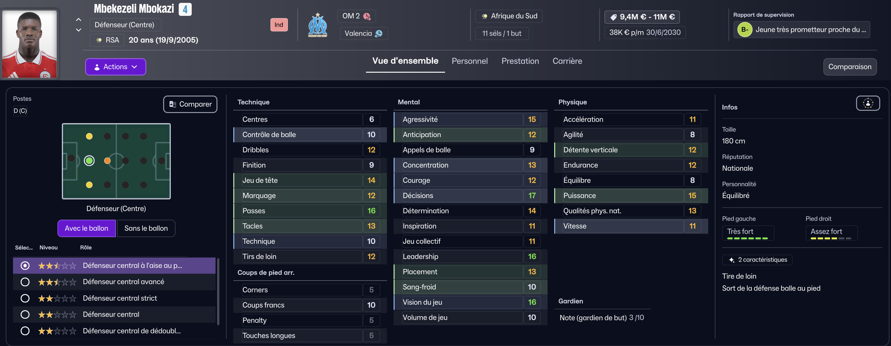891x346 pixels.
Task: Select the Défenseur central strict role radio
Action: pos(25,298)
